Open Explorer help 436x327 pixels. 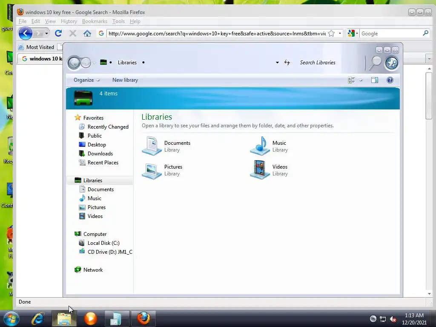(x=390, y=80)
